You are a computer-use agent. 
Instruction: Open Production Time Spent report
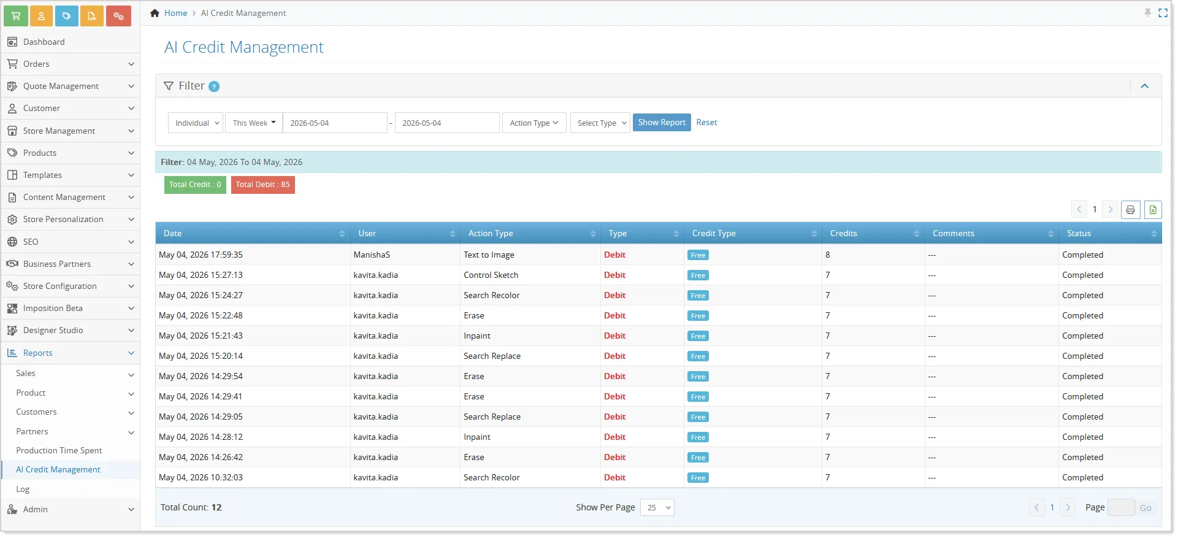click(59, 450)
